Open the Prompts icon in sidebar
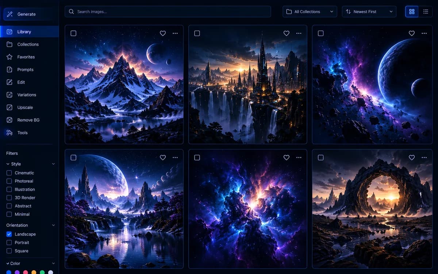The image size is (438, 274). (9, 69)
